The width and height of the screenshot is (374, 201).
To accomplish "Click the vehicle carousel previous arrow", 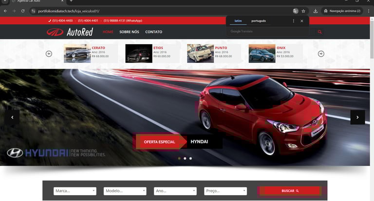I will (49, 54).
